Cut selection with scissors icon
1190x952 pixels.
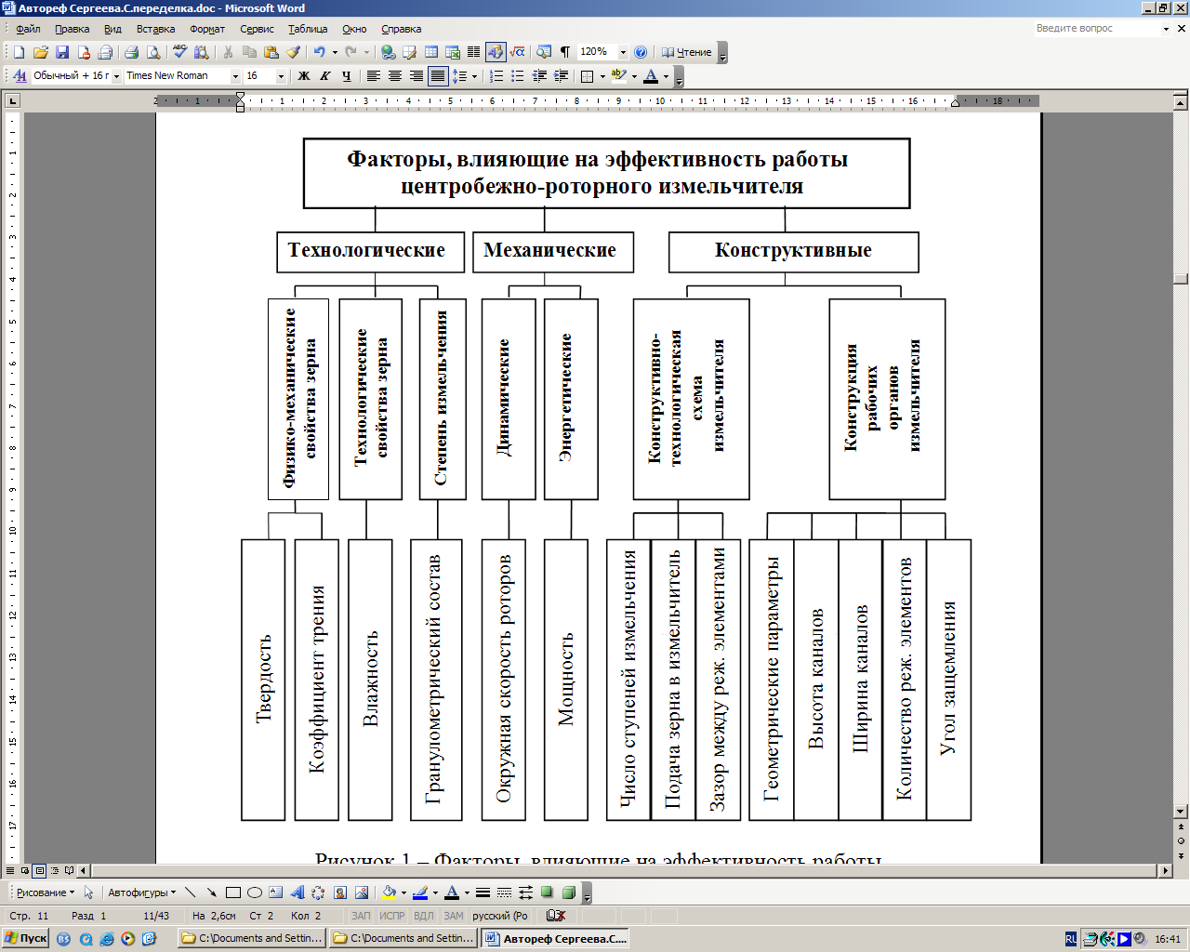coord(228,52)
